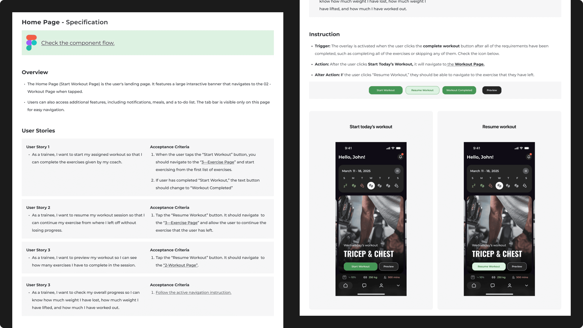This screenshot has width=583, height=328.
Task: Click "500 mins" in Resume workout mockup
Action: coord(522,277)
